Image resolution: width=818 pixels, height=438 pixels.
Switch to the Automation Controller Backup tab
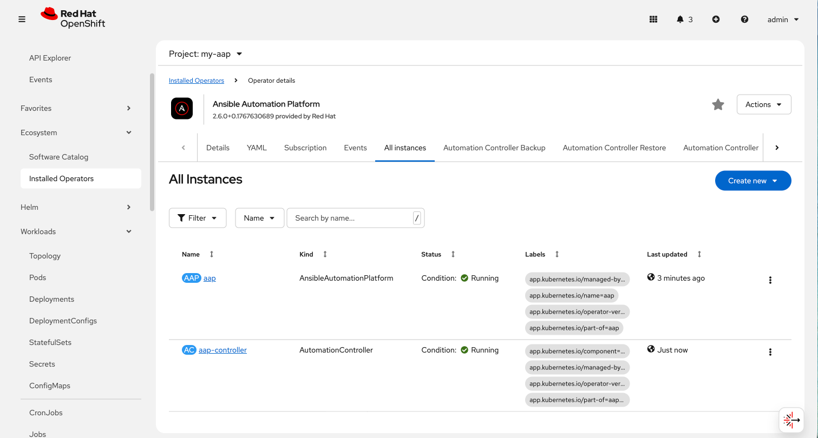point(494,148)
